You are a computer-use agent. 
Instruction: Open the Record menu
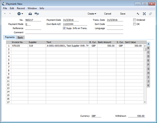click(21, 8)
